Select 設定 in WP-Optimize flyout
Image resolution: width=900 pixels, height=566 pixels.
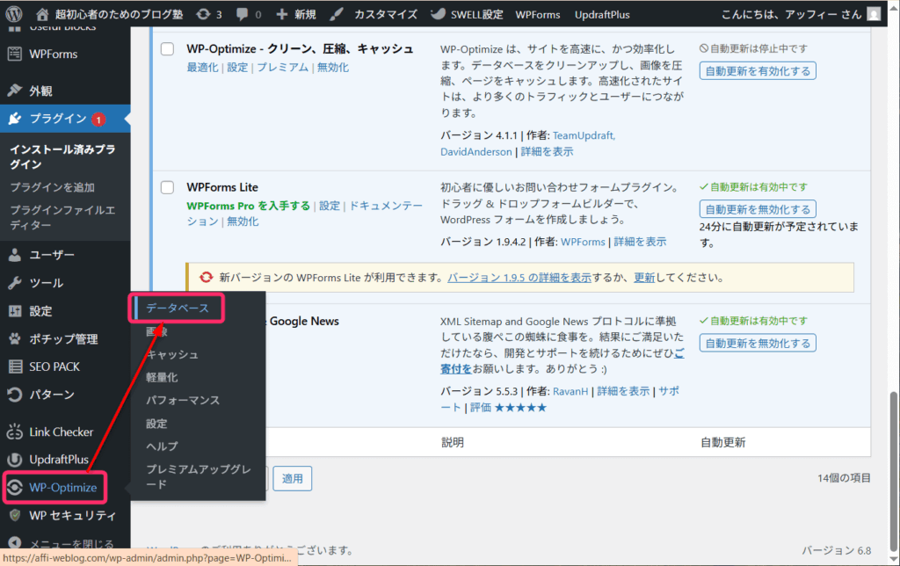tap(156, 424)
